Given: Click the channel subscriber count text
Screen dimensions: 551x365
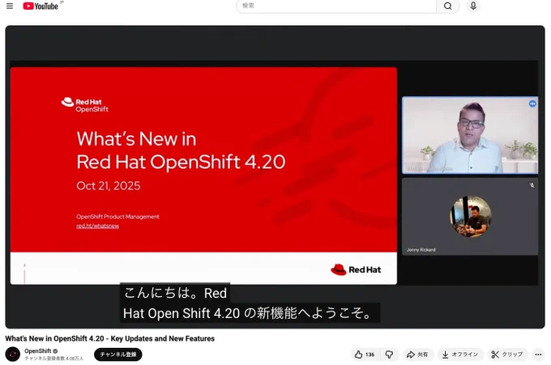Looking at the screenshot, I should point(54,359).
